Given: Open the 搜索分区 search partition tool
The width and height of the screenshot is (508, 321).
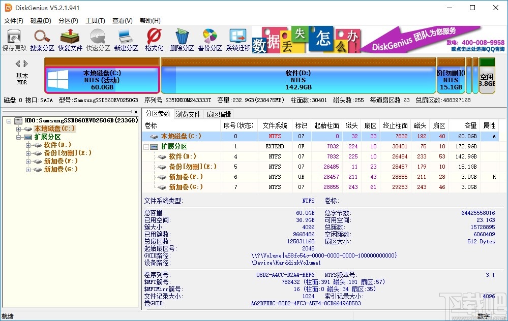Looking at the screenshot, I should click(42, 40).
